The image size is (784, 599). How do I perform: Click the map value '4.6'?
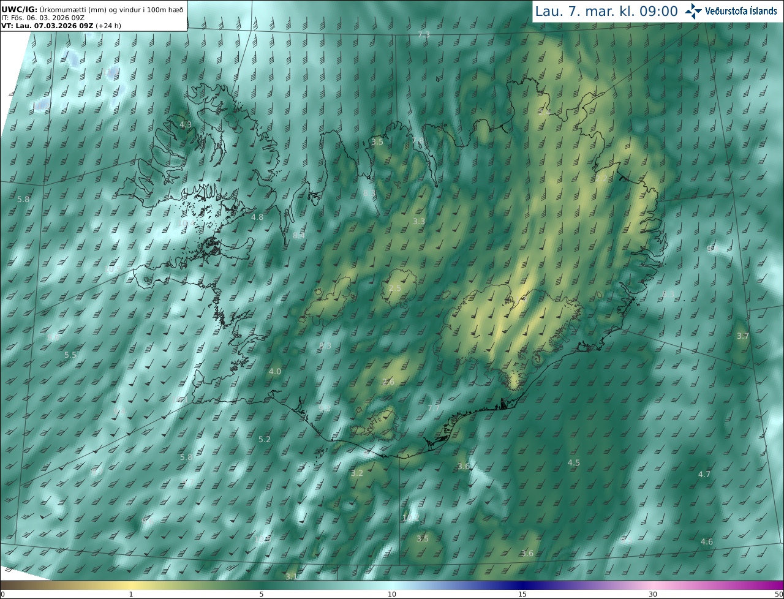(707, 541)
